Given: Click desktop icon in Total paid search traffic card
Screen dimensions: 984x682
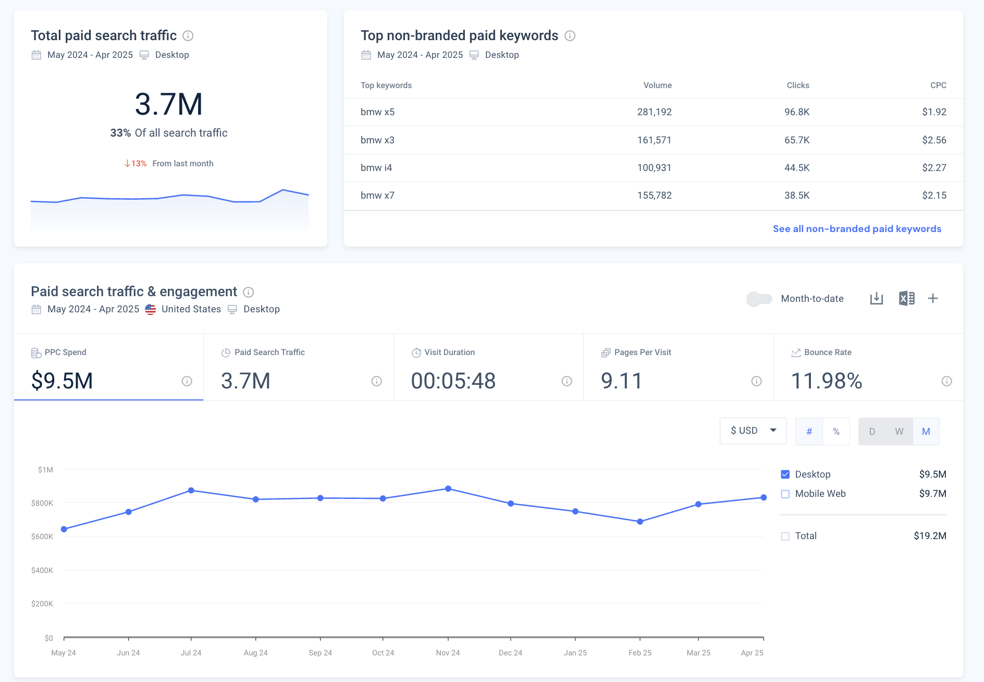Looking at the screenshot, I should 144,55.
